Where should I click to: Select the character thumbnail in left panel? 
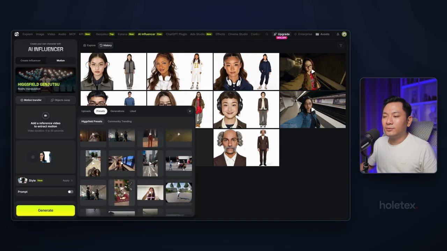46,157
